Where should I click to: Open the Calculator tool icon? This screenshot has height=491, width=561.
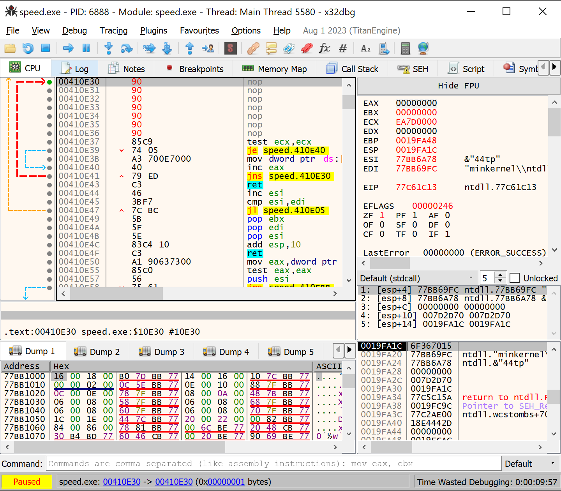pyautogui.click(x=405, y=48)
